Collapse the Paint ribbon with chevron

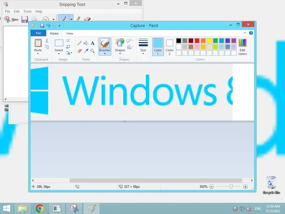[x=245, y=33]
